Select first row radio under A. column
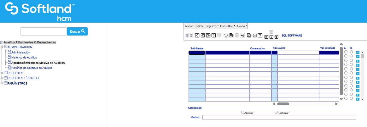Screen dimensions: 367x127 (x=346, y=52)
